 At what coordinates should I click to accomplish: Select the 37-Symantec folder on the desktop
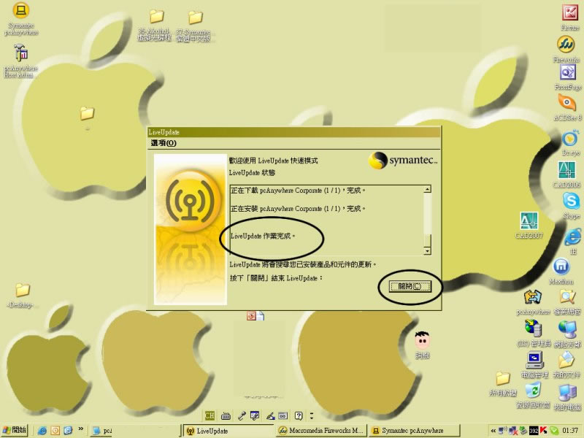[x=194, y=26]
